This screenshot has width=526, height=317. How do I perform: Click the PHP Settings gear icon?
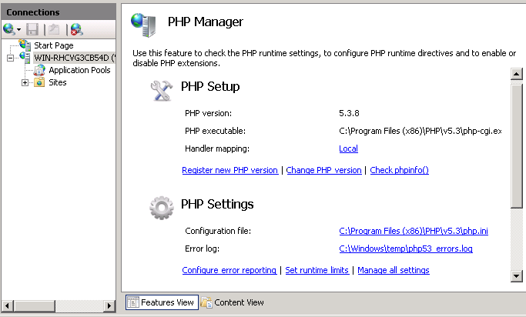[162, 208]
